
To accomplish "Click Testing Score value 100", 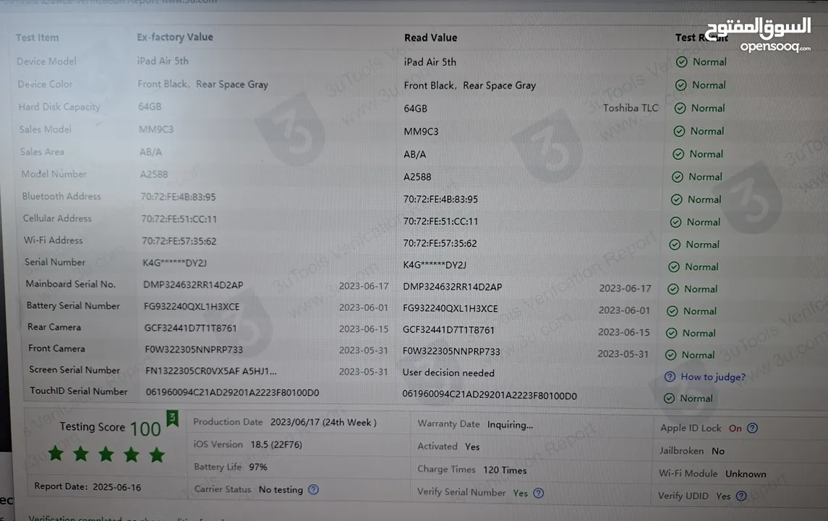I will 145,428.
